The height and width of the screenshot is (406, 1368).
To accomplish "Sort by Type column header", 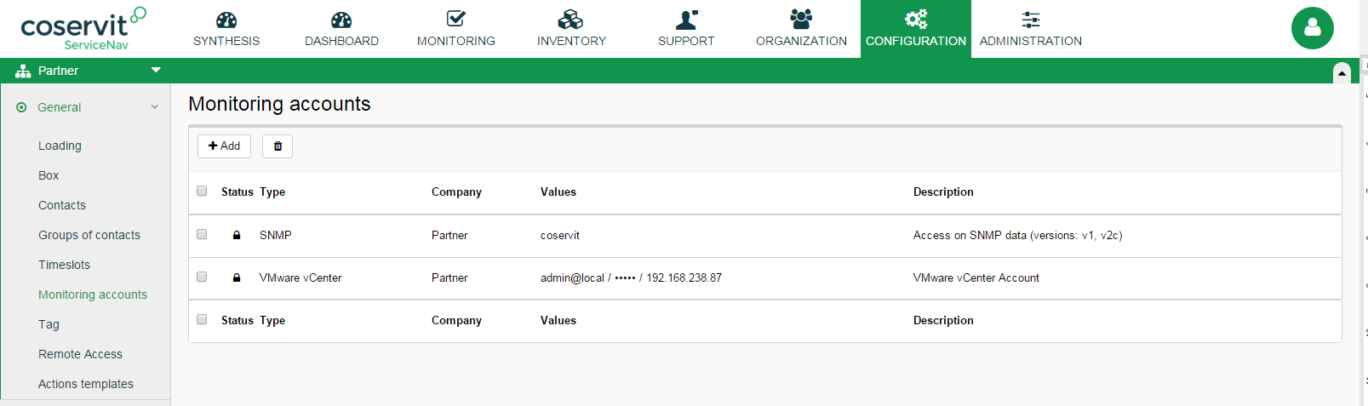I will pyautogui.click(x=272, y=192).
